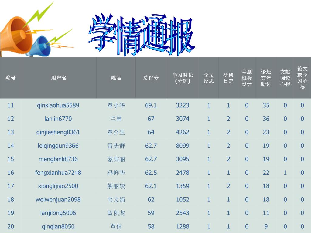Select username fengxianhua7248

click(58, 173)
